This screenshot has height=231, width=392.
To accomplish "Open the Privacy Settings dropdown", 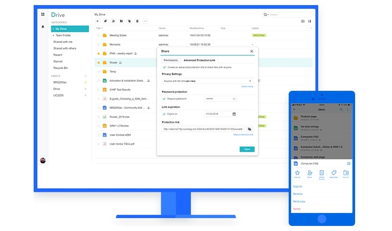I will tap(207, 81).
